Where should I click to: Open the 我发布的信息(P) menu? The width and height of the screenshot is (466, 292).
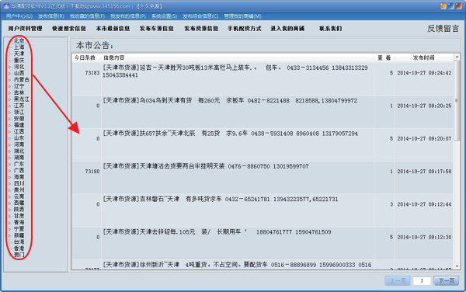pos(128,16)
